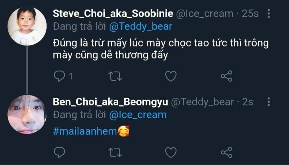Open the @Teddy_bear mention link
289x165 pixels.
[x=141, y=27]
